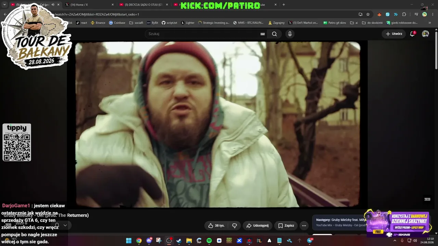The height and width of the screenshot is (246, 438).
Task: Open Google Chrome from the taskbar
Action: point(139,241)
